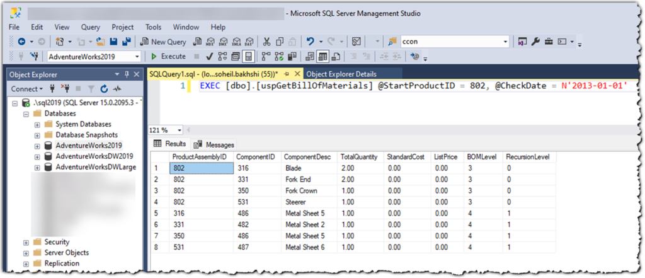Open Activity Monitor from Object Explorer toolbar
This screenshot has height=278, width=645.
(x=117, y=88)
